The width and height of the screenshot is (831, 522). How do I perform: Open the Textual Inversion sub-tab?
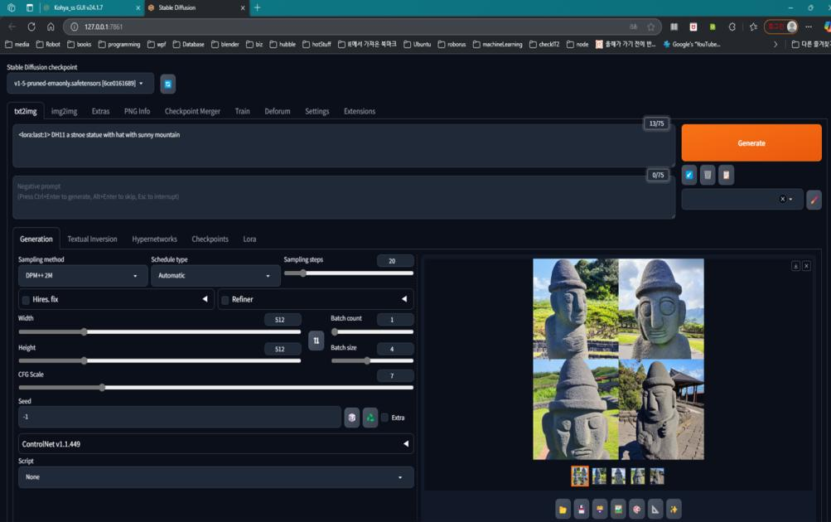pos(92,239)
